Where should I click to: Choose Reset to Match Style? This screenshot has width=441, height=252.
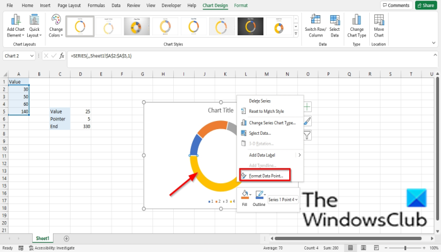[x=270, y=111]
